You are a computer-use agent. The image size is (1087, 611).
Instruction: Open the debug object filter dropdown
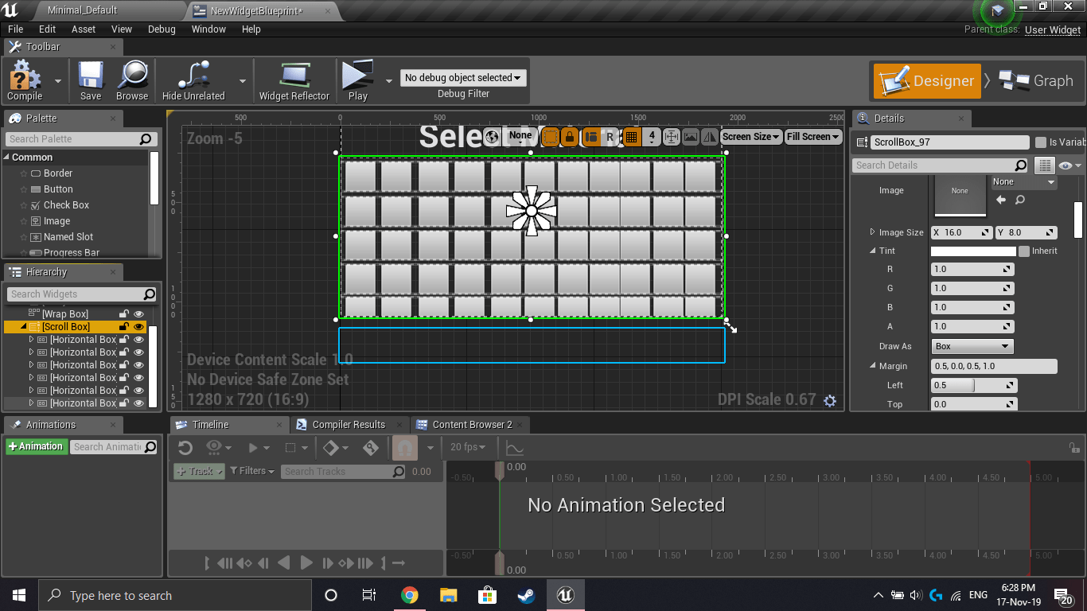pos(463,78)
